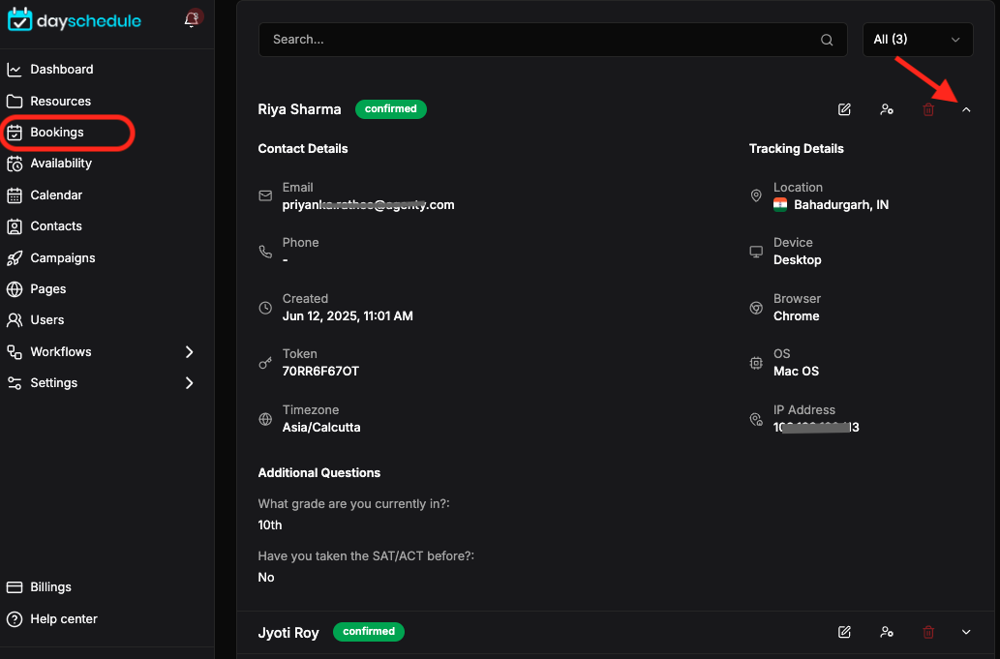Click the Desktop device value
This screenshot has height=659, width=1000.
798,260
